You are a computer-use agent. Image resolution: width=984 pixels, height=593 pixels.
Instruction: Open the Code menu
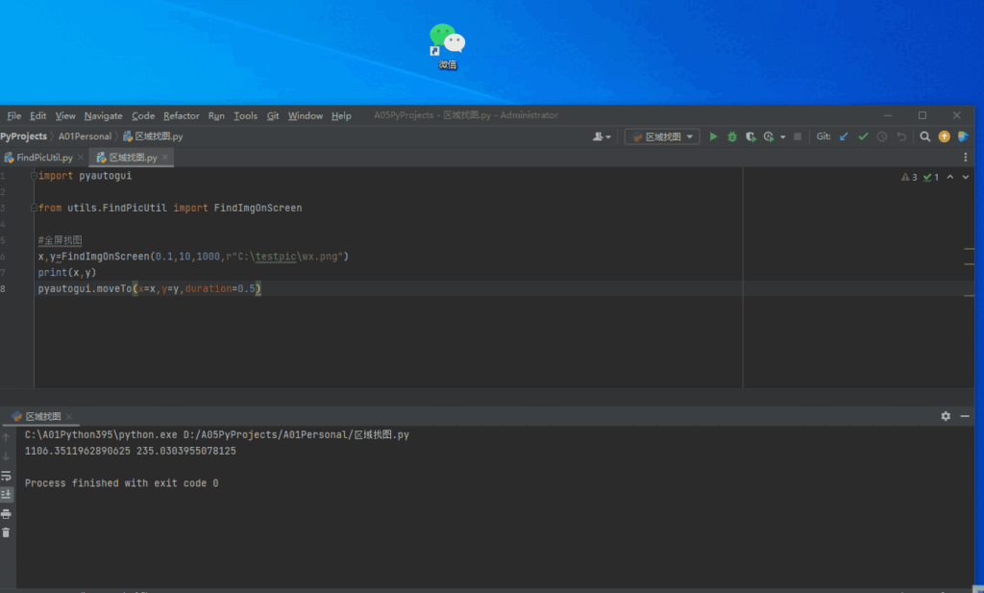[x=143, y=116]
